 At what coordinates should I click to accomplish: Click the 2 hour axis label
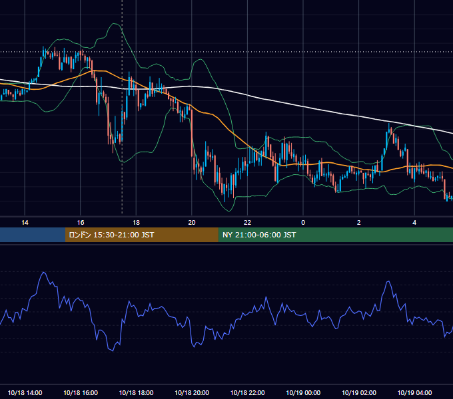(x=358, y=223)
